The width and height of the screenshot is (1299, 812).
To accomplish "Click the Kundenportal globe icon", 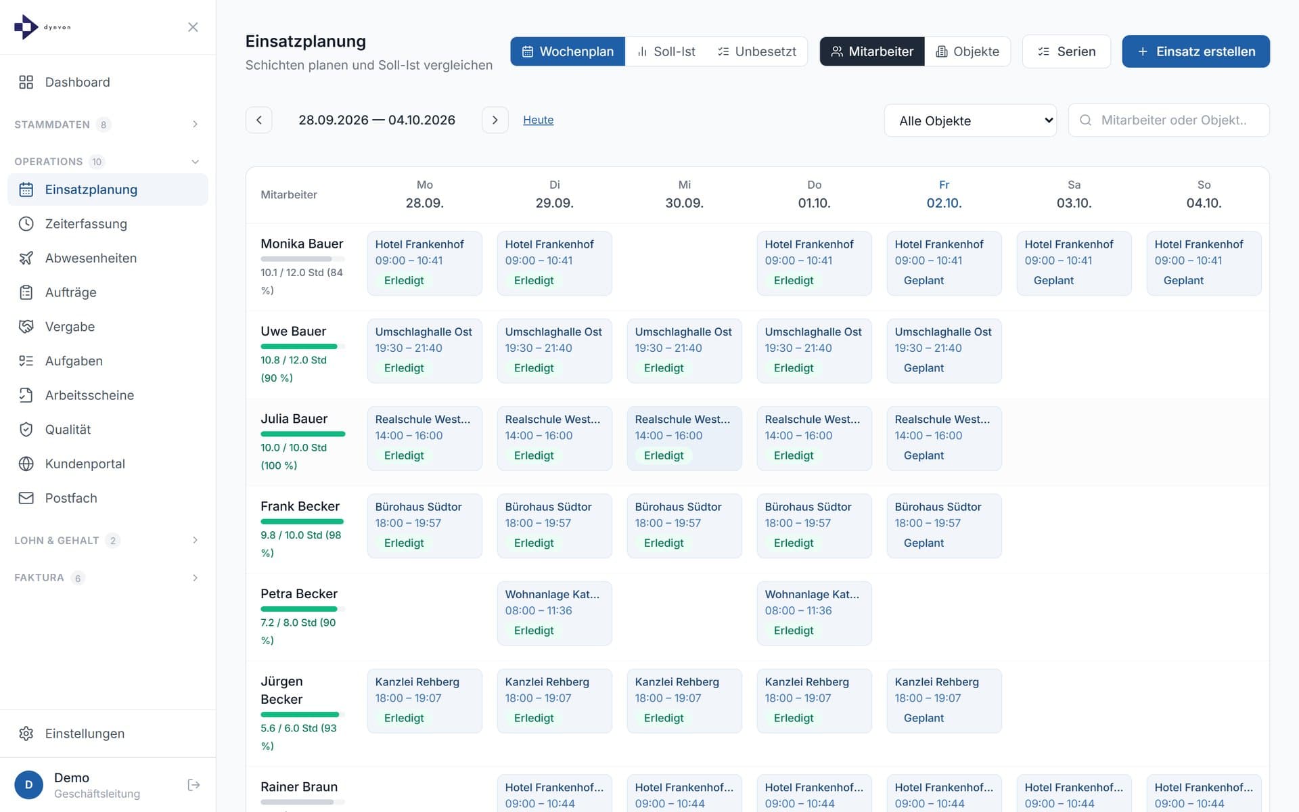I will click(x=26, y=464).
